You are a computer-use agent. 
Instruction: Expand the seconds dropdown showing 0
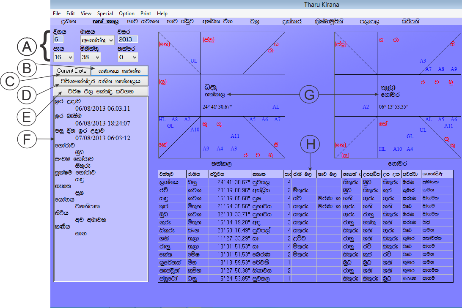(x=128, y=57)
